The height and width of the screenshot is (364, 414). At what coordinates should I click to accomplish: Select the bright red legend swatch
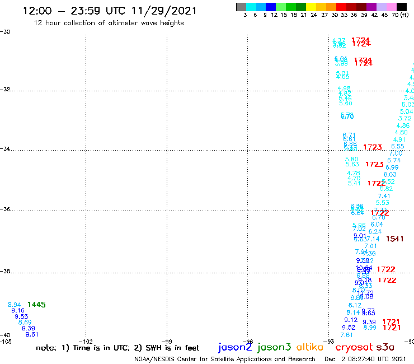click(341, 7)
